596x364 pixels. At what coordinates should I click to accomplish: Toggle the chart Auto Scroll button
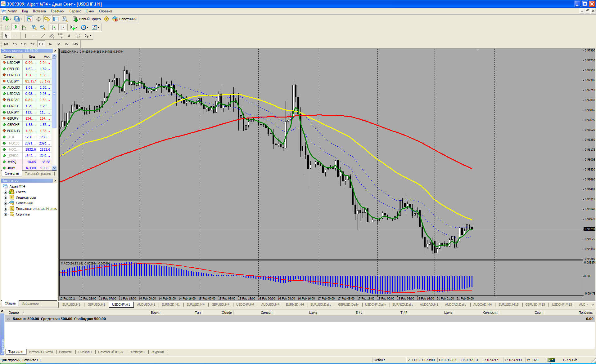[x=54, y=27]
